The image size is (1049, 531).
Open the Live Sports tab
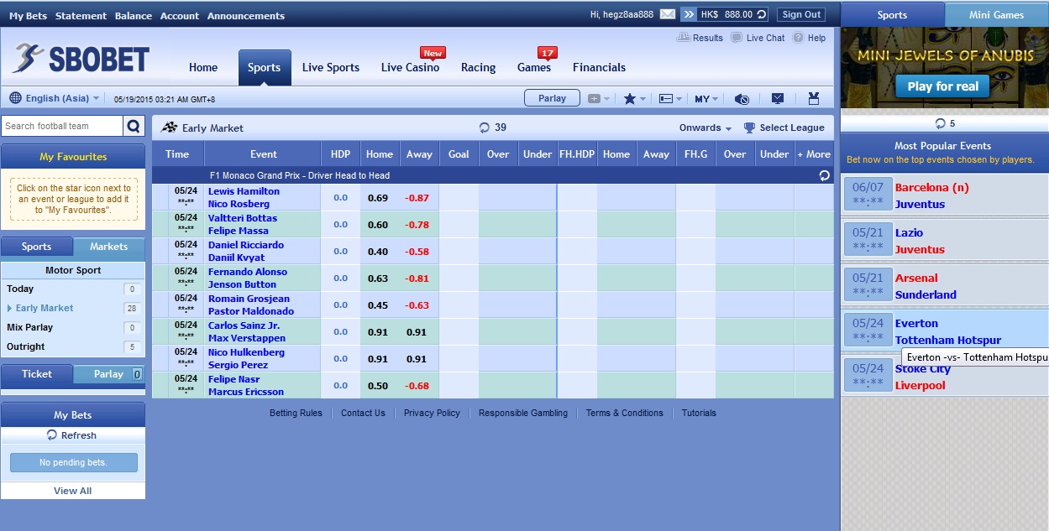coord(331,68)
